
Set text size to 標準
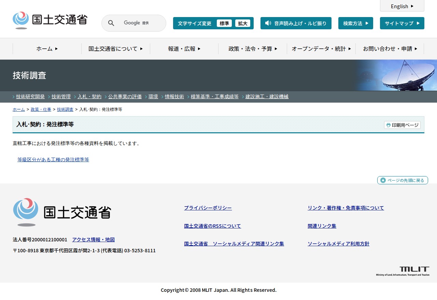224,24
